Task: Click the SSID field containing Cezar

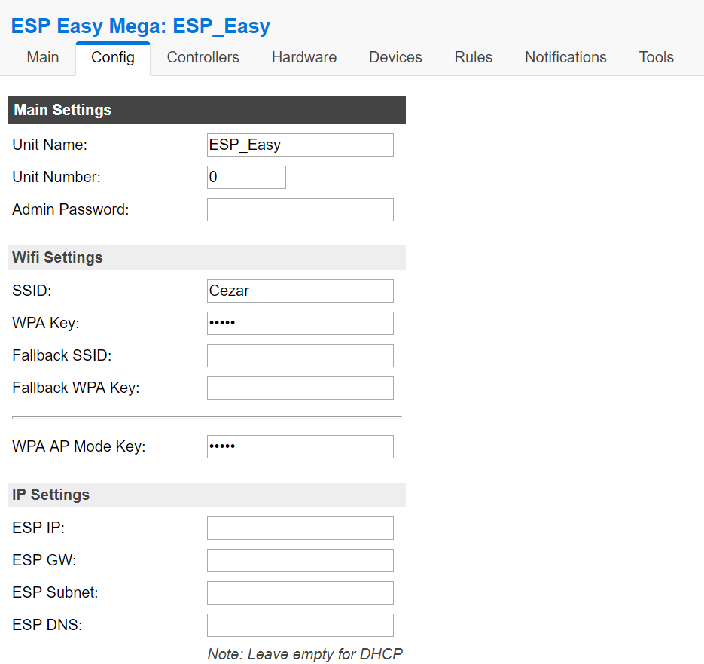Action: pyautogui.click(x=300, y=291)
